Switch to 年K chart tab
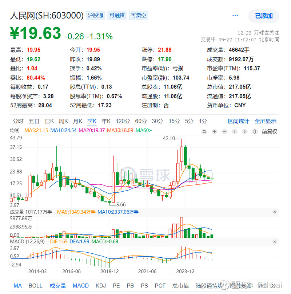This screenshot has width=291, height=294. [106, 121]
